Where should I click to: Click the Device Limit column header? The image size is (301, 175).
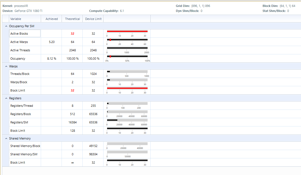(93, 19)
